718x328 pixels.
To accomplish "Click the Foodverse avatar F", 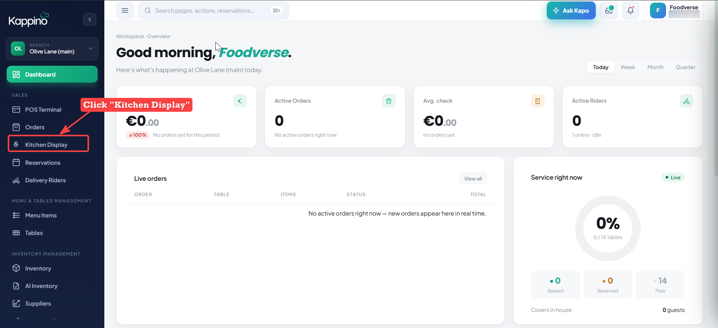I will 658,10.
